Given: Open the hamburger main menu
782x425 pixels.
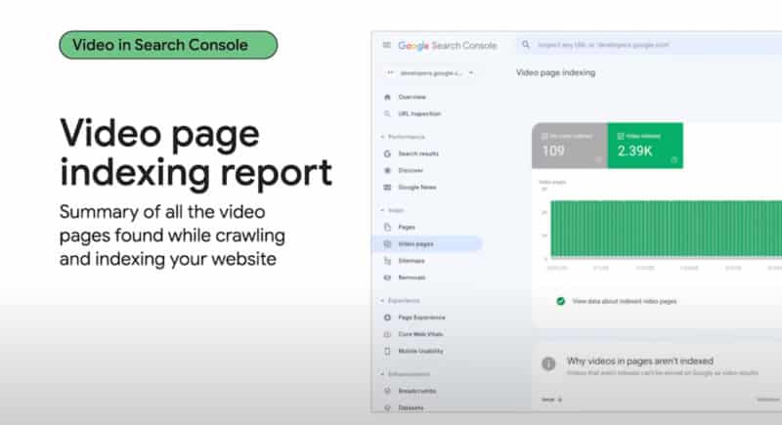Looking at the screenshot, I should pyautogui.click(x=387, y=45).
